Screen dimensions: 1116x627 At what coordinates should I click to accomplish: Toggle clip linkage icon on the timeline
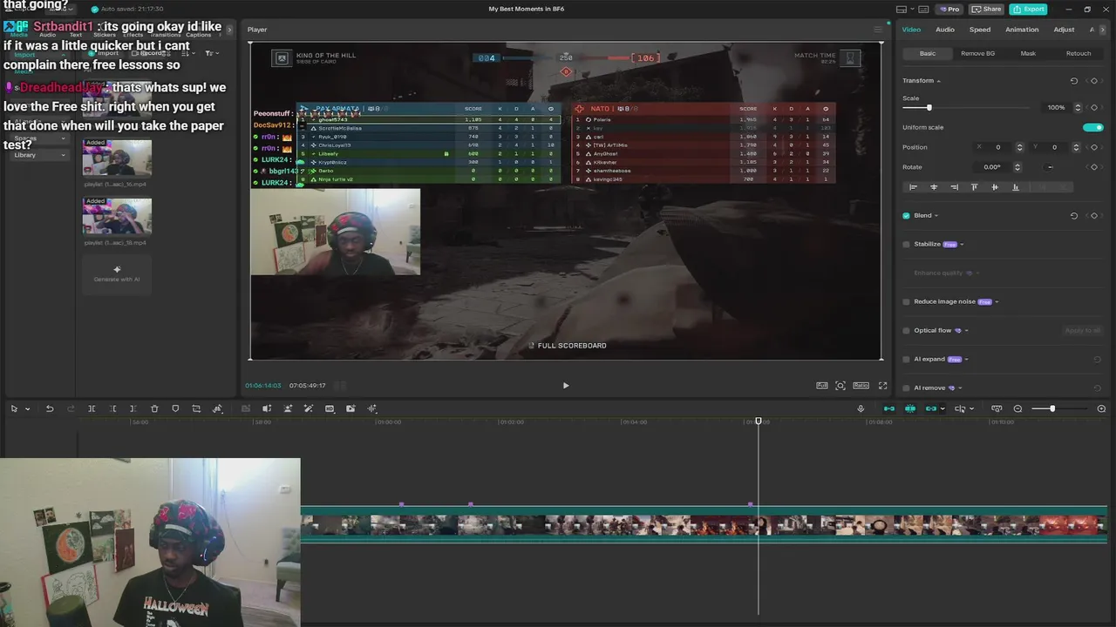point(931,408)
